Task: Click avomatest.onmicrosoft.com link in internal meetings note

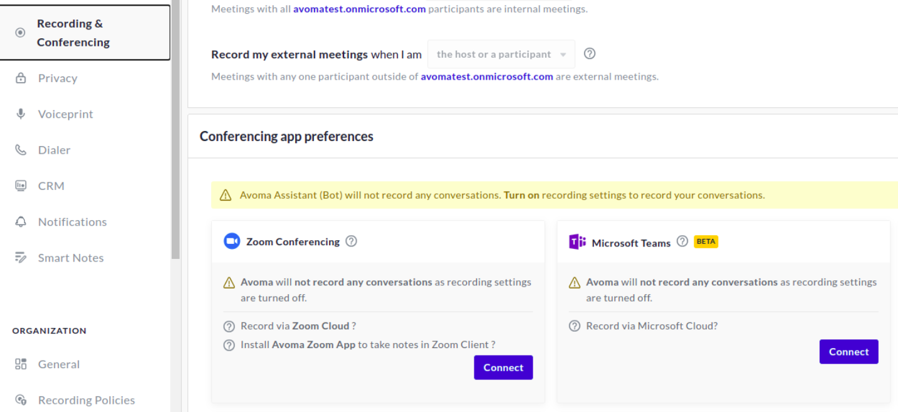Action: click(360, 9)
